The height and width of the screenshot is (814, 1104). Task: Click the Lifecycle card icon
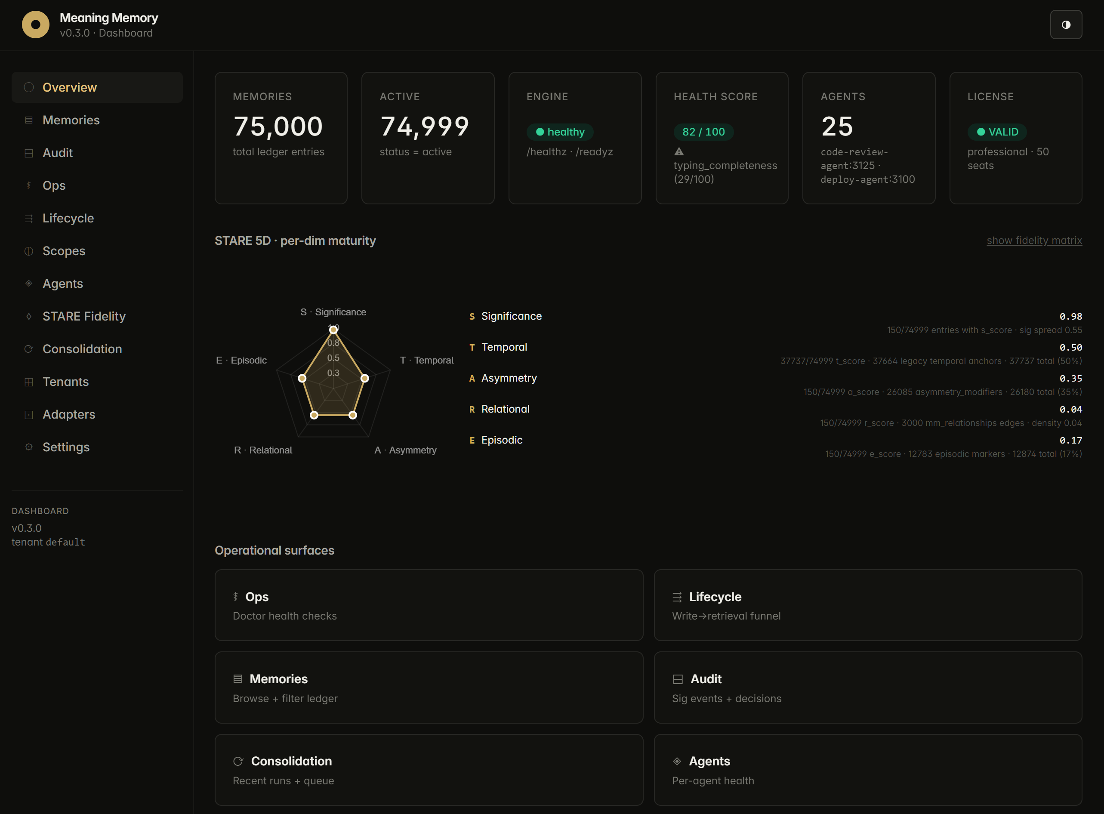pos(677,597)
